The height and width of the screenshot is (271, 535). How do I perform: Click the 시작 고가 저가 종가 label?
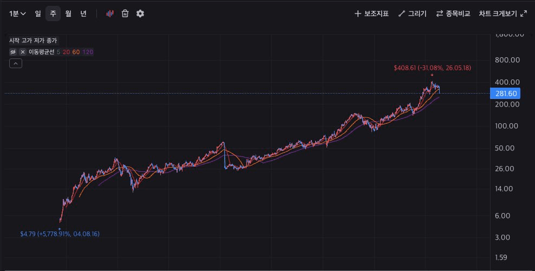(x=33, y=41)
